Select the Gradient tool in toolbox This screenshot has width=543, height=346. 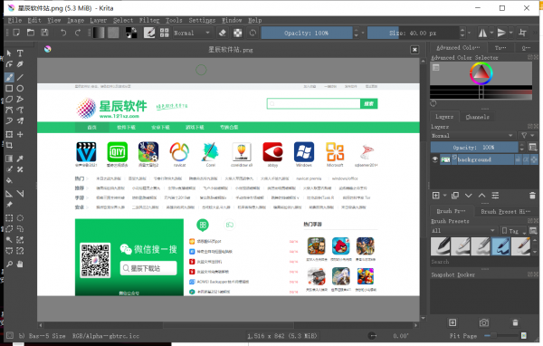[9, 159]
